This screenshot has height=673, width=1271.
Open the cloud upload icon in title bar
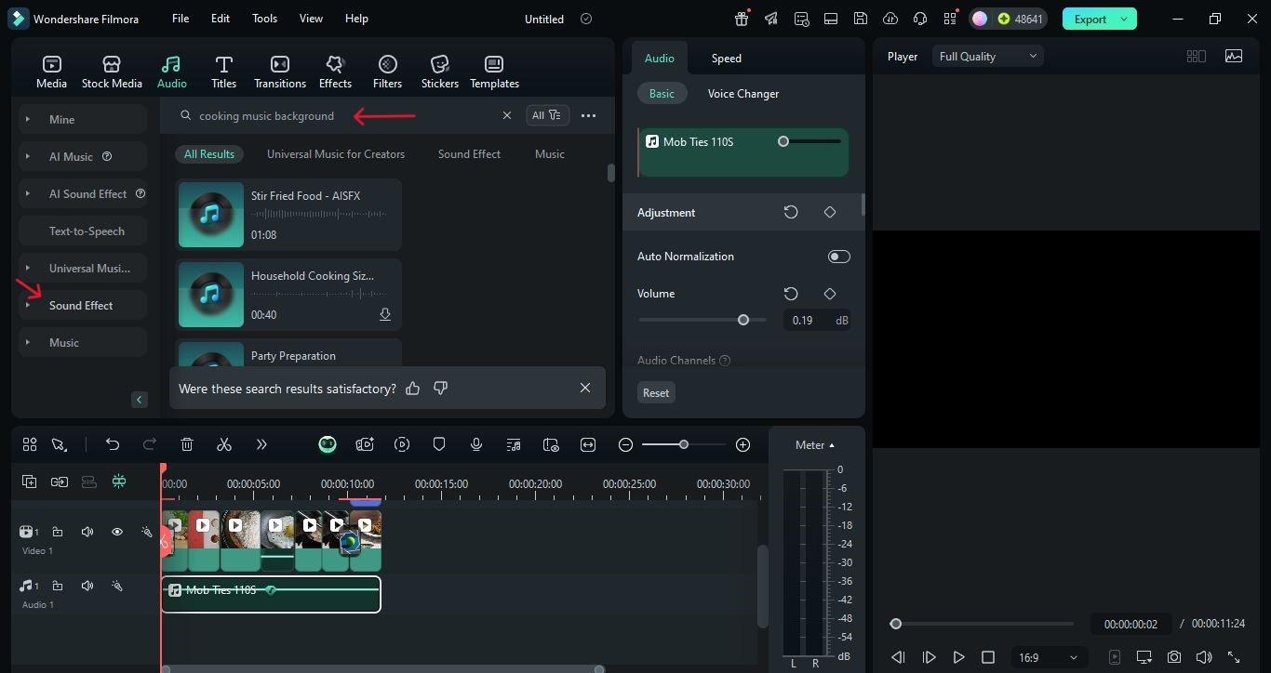[x=890, y=19]
